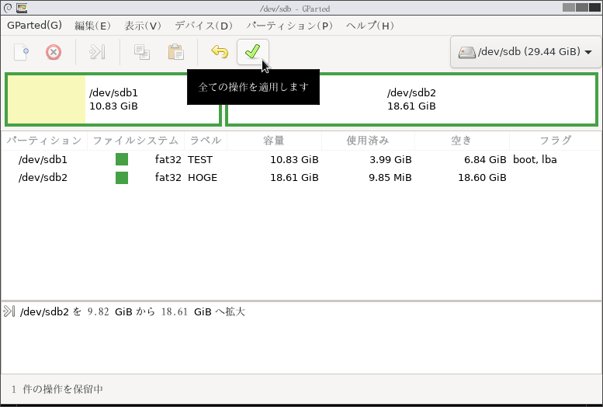
Task: Click green fat32 color square for sdb2
Action: [x=122, y=178]
